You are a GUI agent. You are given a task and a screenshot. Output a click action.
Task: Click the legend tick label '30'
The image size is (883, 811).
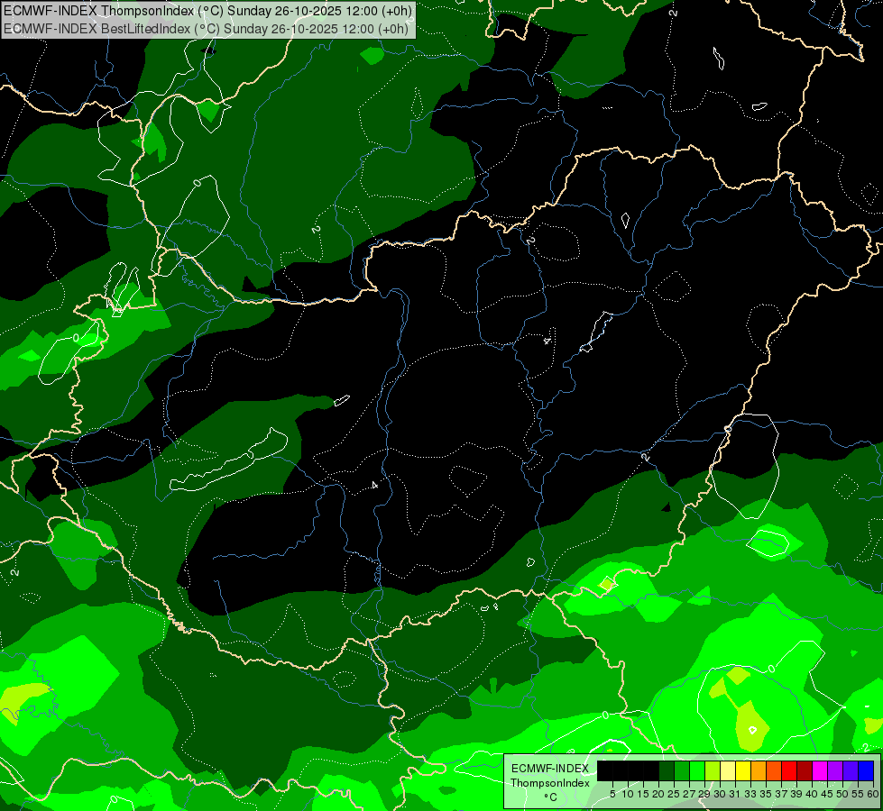coord(720,794)
